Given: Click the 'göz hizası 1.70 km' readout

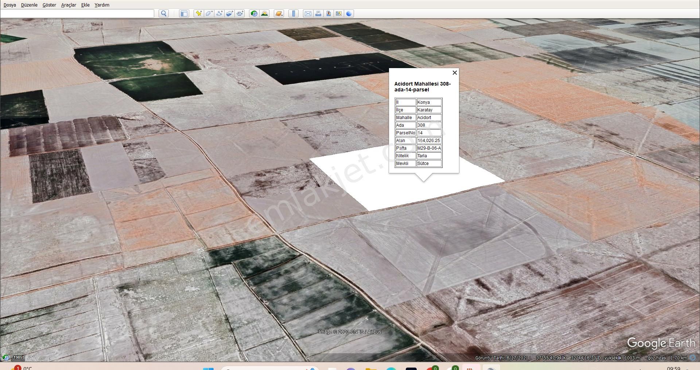Looking at the screenshot, I should (667, 358).
